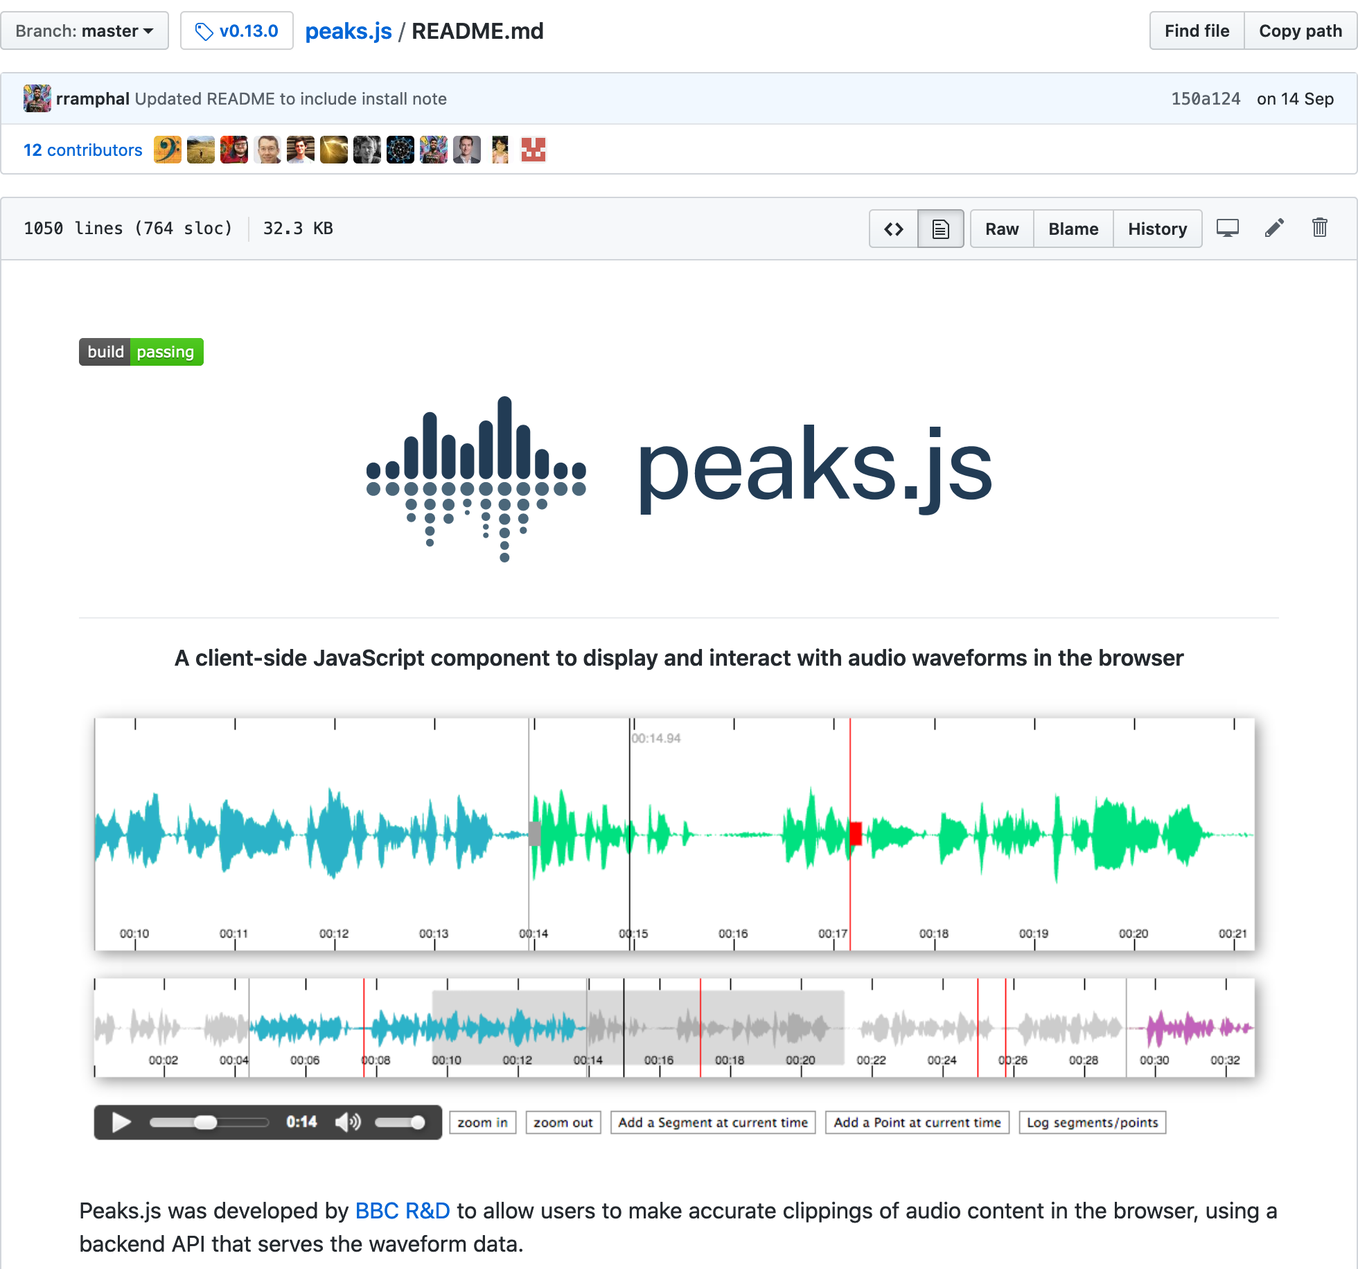Open the file History
Image resolution: width=1358 pixels, height=1269 pixels.
point(1157,229)
